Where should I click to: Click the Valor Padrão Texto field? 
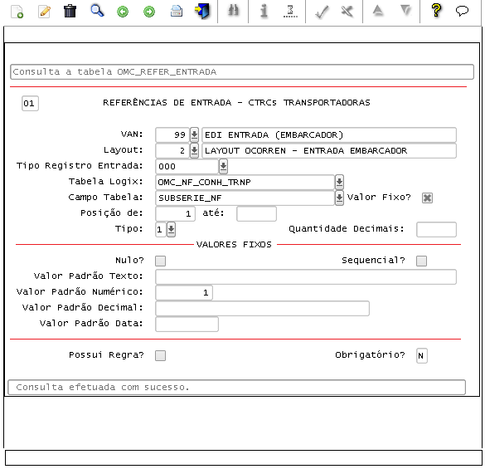(x=306, y=276)
